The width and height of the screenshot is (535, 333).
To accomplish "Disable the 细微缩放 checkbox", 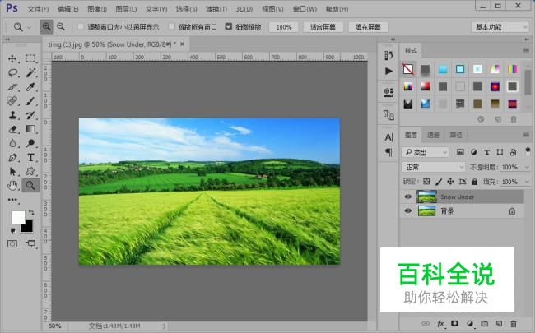I will pos(229,27).
